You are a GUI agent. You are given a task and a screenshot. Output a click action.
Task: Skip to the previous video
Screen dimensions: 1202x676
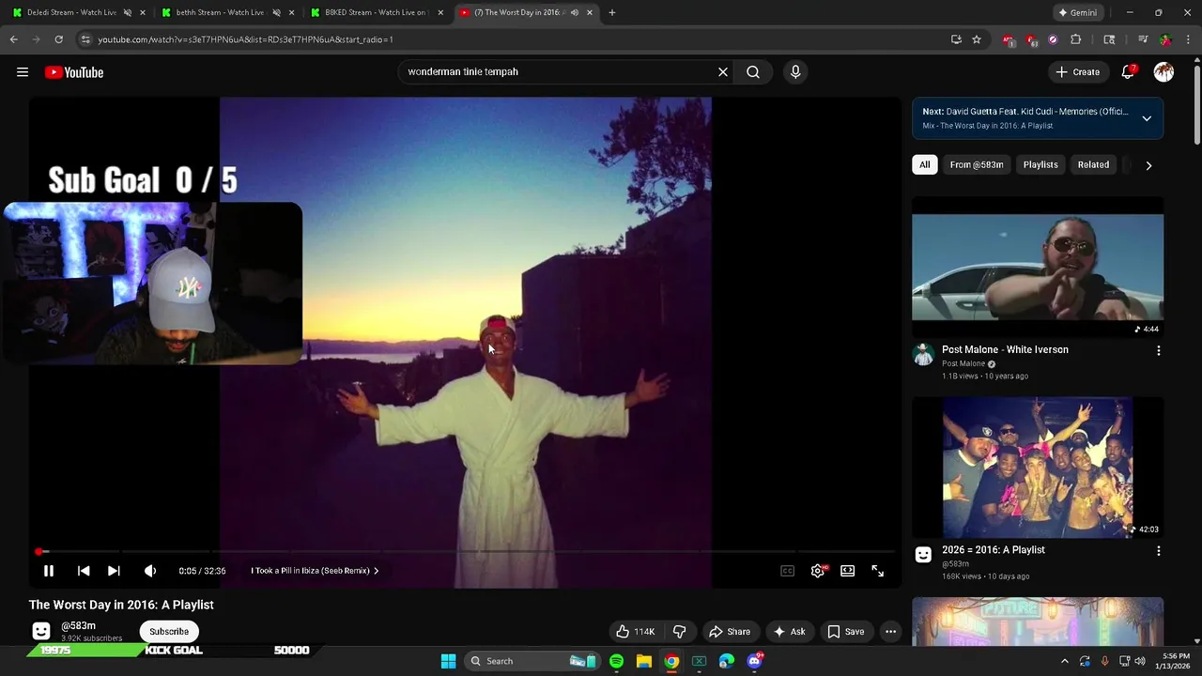84,571
